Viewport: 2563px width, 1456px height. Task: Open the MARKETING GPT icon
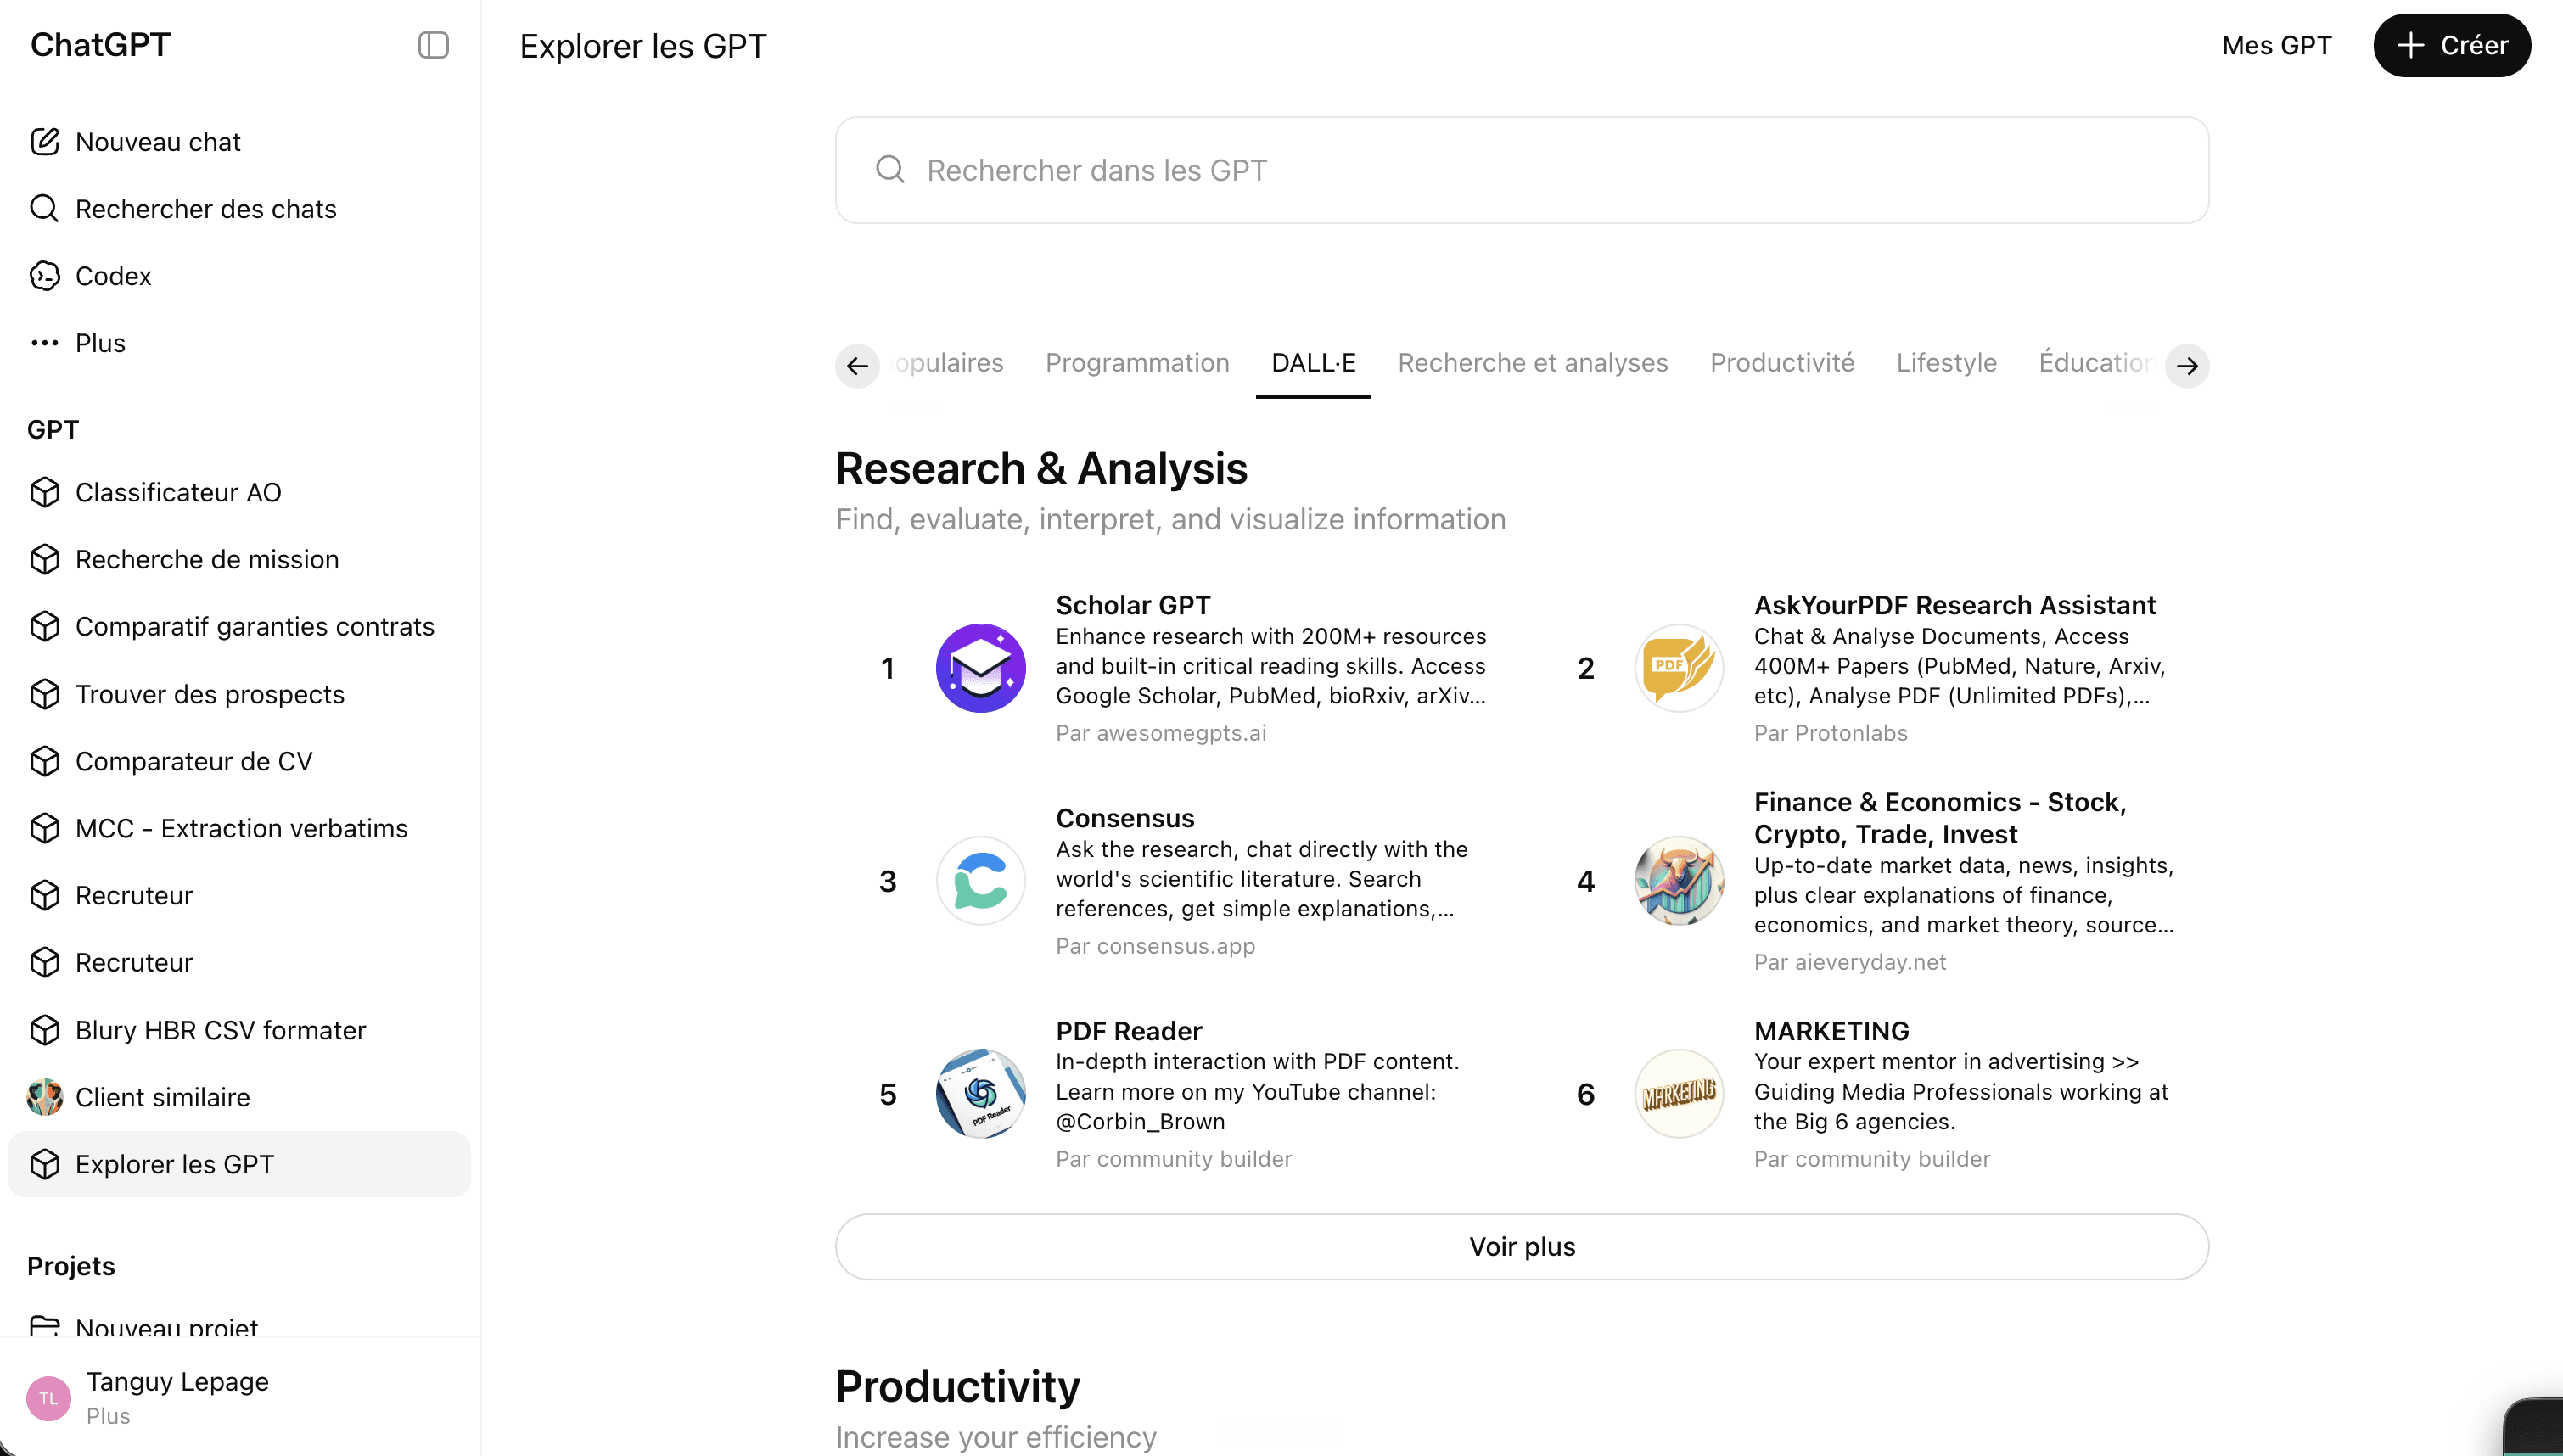1678,1094
